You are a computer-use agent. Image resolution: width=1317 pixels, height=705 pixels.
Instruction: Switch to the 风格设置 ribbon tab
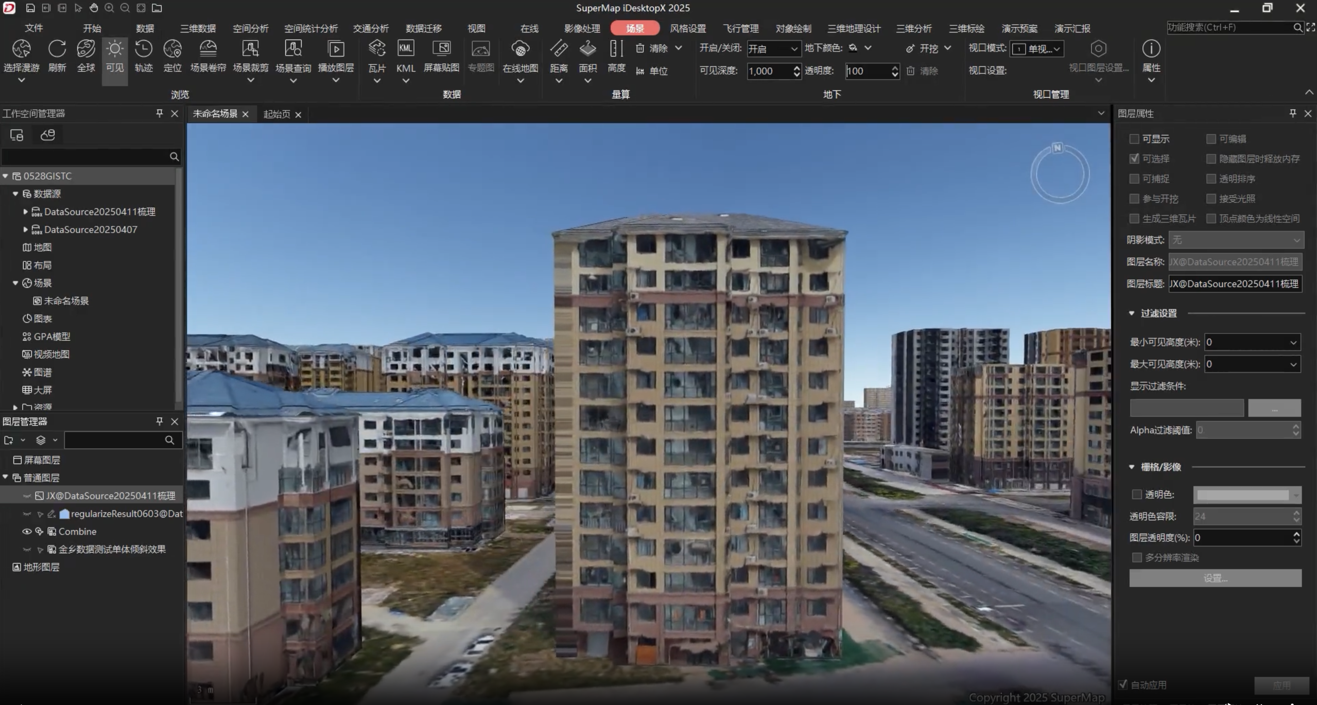pos(688,28)
